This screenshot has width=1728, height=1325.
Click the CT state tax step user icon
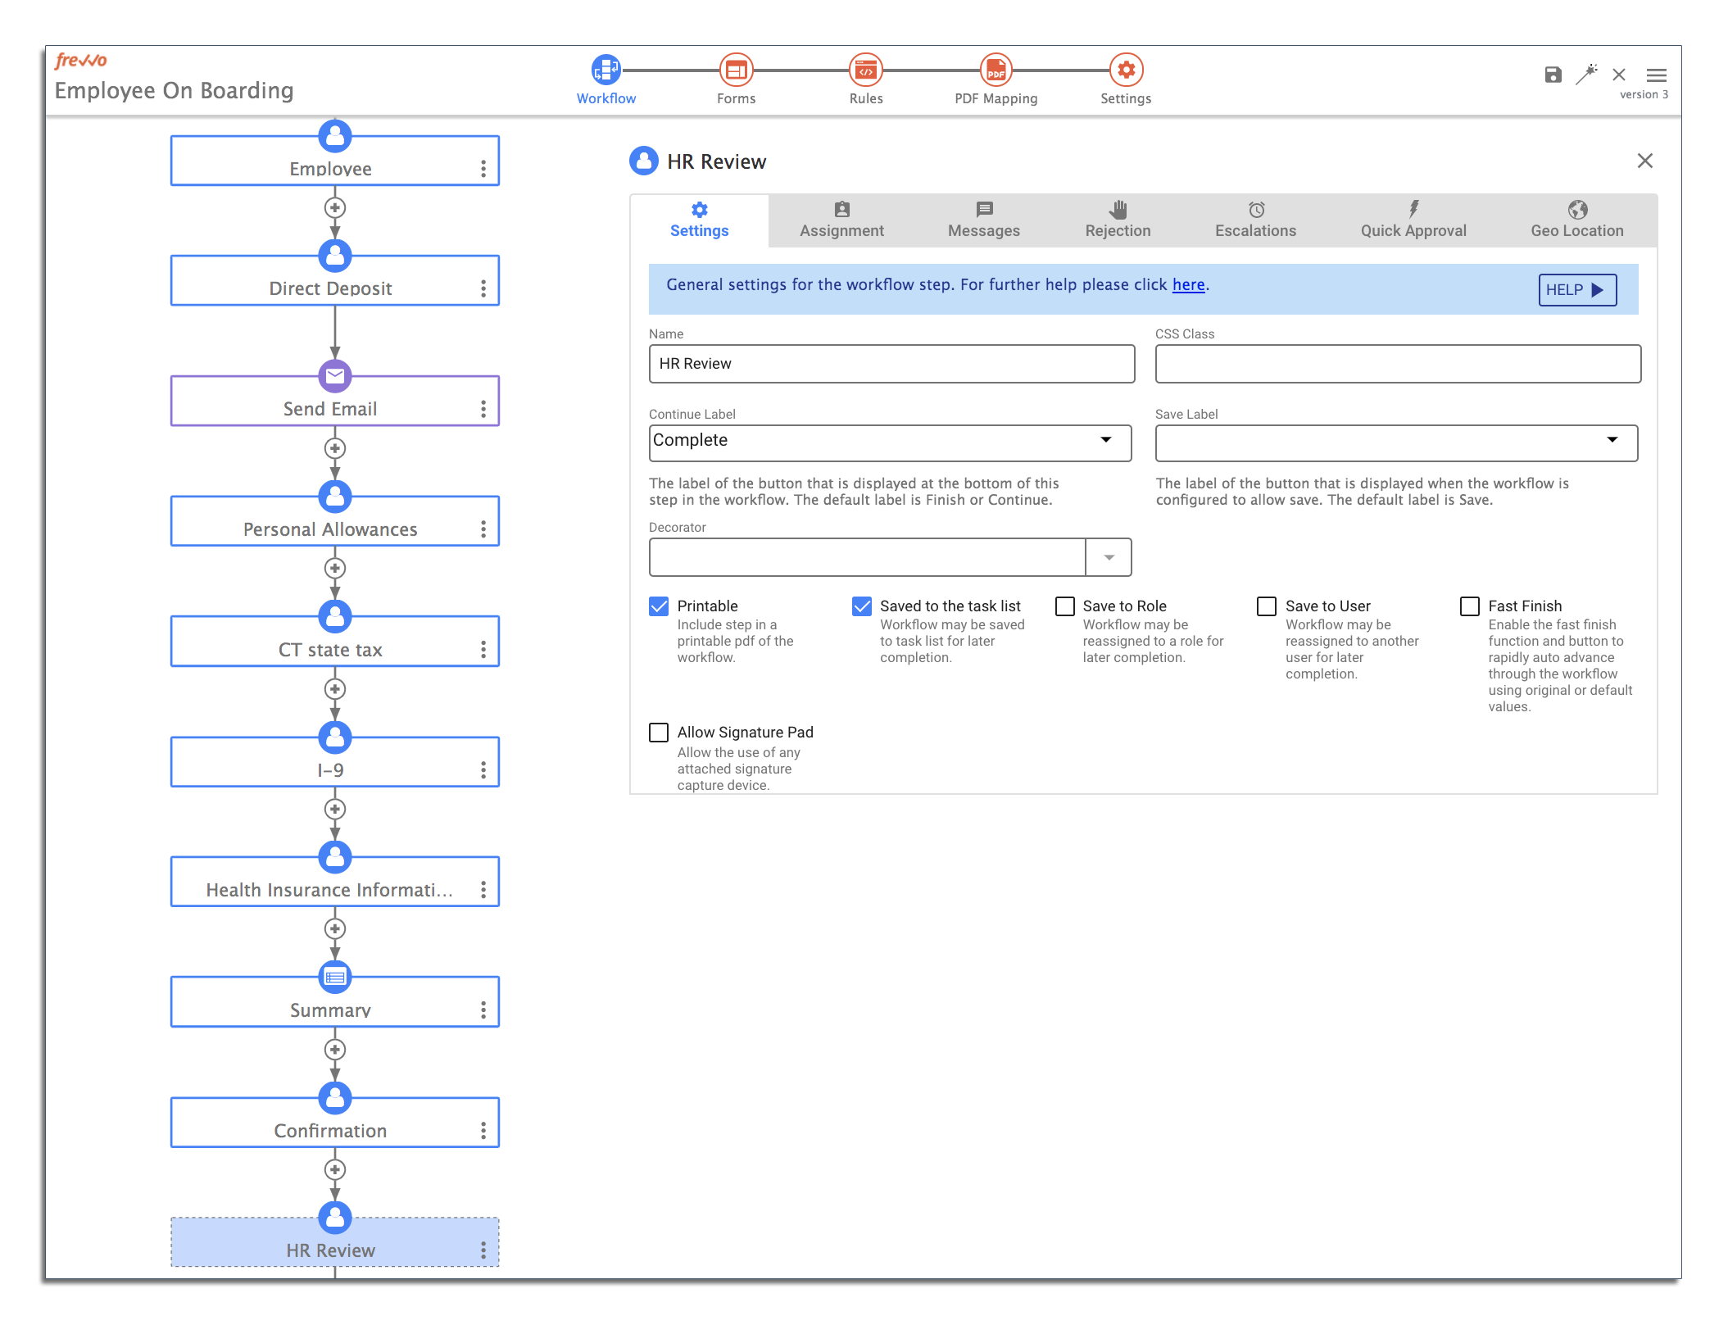335,617
